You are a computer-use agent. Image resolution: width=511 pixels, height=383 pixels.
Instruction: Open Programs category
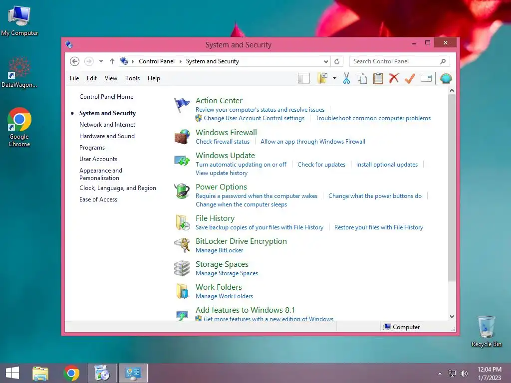click(x=92, y=148)
